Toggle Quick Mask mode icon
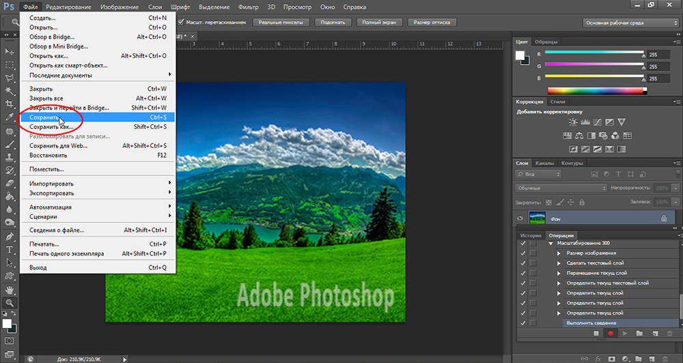 (9, 341)
